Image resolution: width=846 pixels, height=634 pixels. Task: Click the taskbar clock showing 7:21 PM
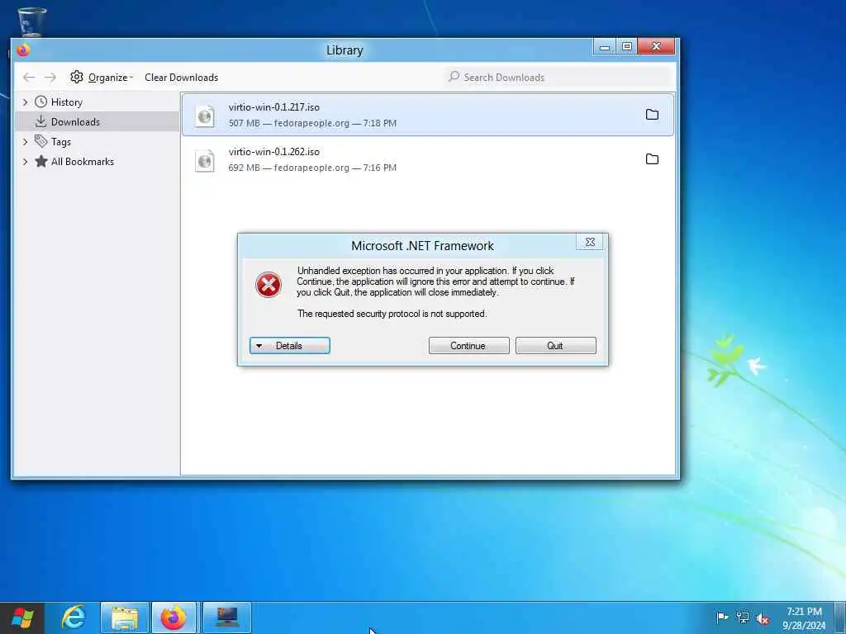(x=804, y=618)
